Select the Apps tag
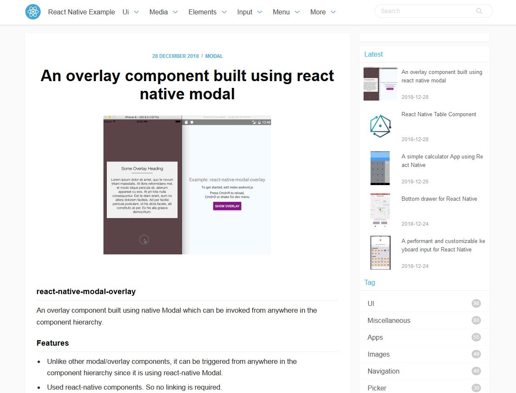 click(x=375, y=337)
